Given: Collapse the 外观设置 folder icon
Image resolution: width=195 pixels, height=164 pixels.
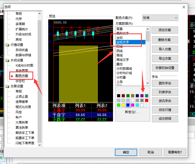Looking at the screenshot, I should click(7, 60).
